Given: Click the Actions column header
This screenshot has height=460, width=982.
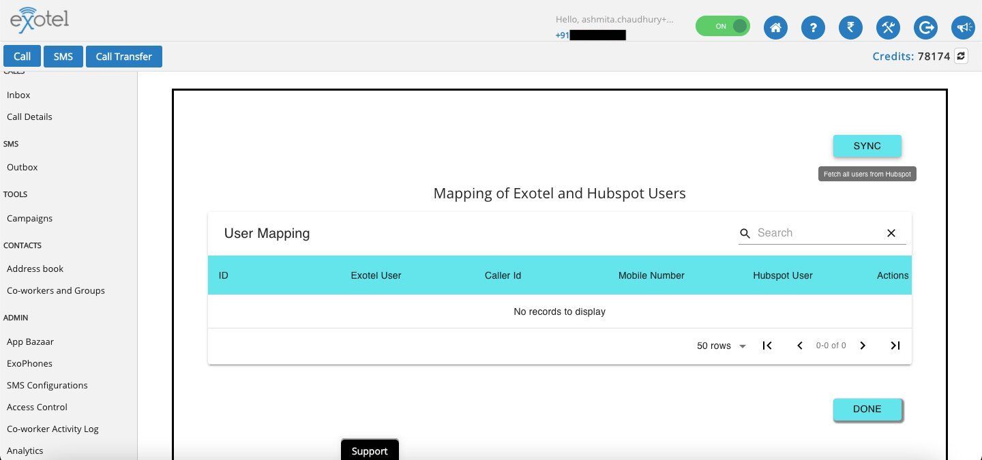Looking at the screenshot, I should 893,275.
